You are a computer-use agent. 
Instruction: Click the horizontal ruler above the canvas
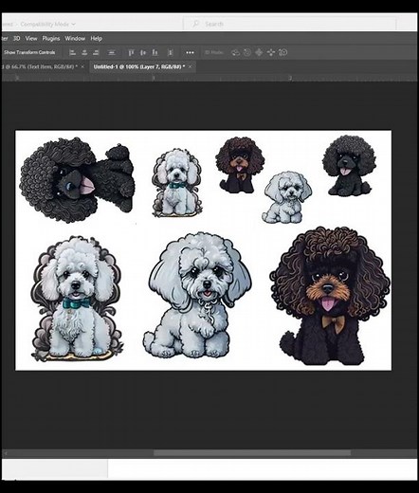pos(209,78)
